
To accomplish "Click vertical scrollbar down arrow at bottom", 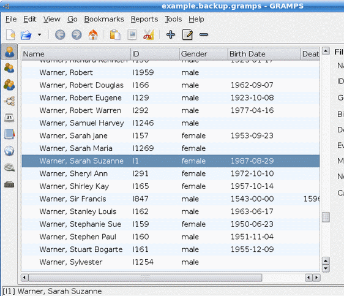I will point(326,268).
